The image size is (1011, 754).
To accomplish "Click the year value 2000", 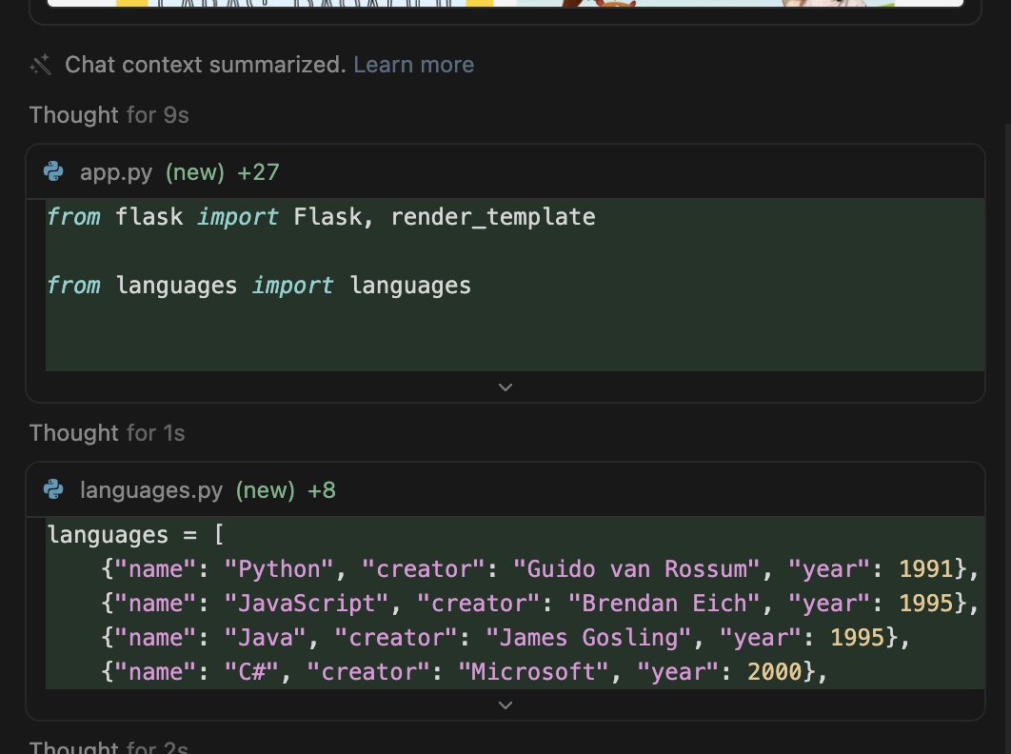I will click(x=774, y=671).
